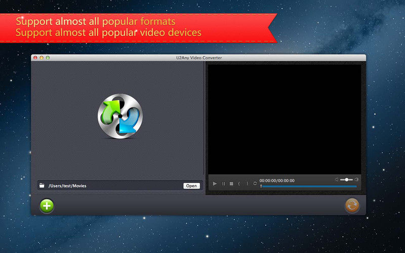Stop the video preview playback
Image resolution: width=405 pixels, height=253 pixels.
click(x=231, y=184)
